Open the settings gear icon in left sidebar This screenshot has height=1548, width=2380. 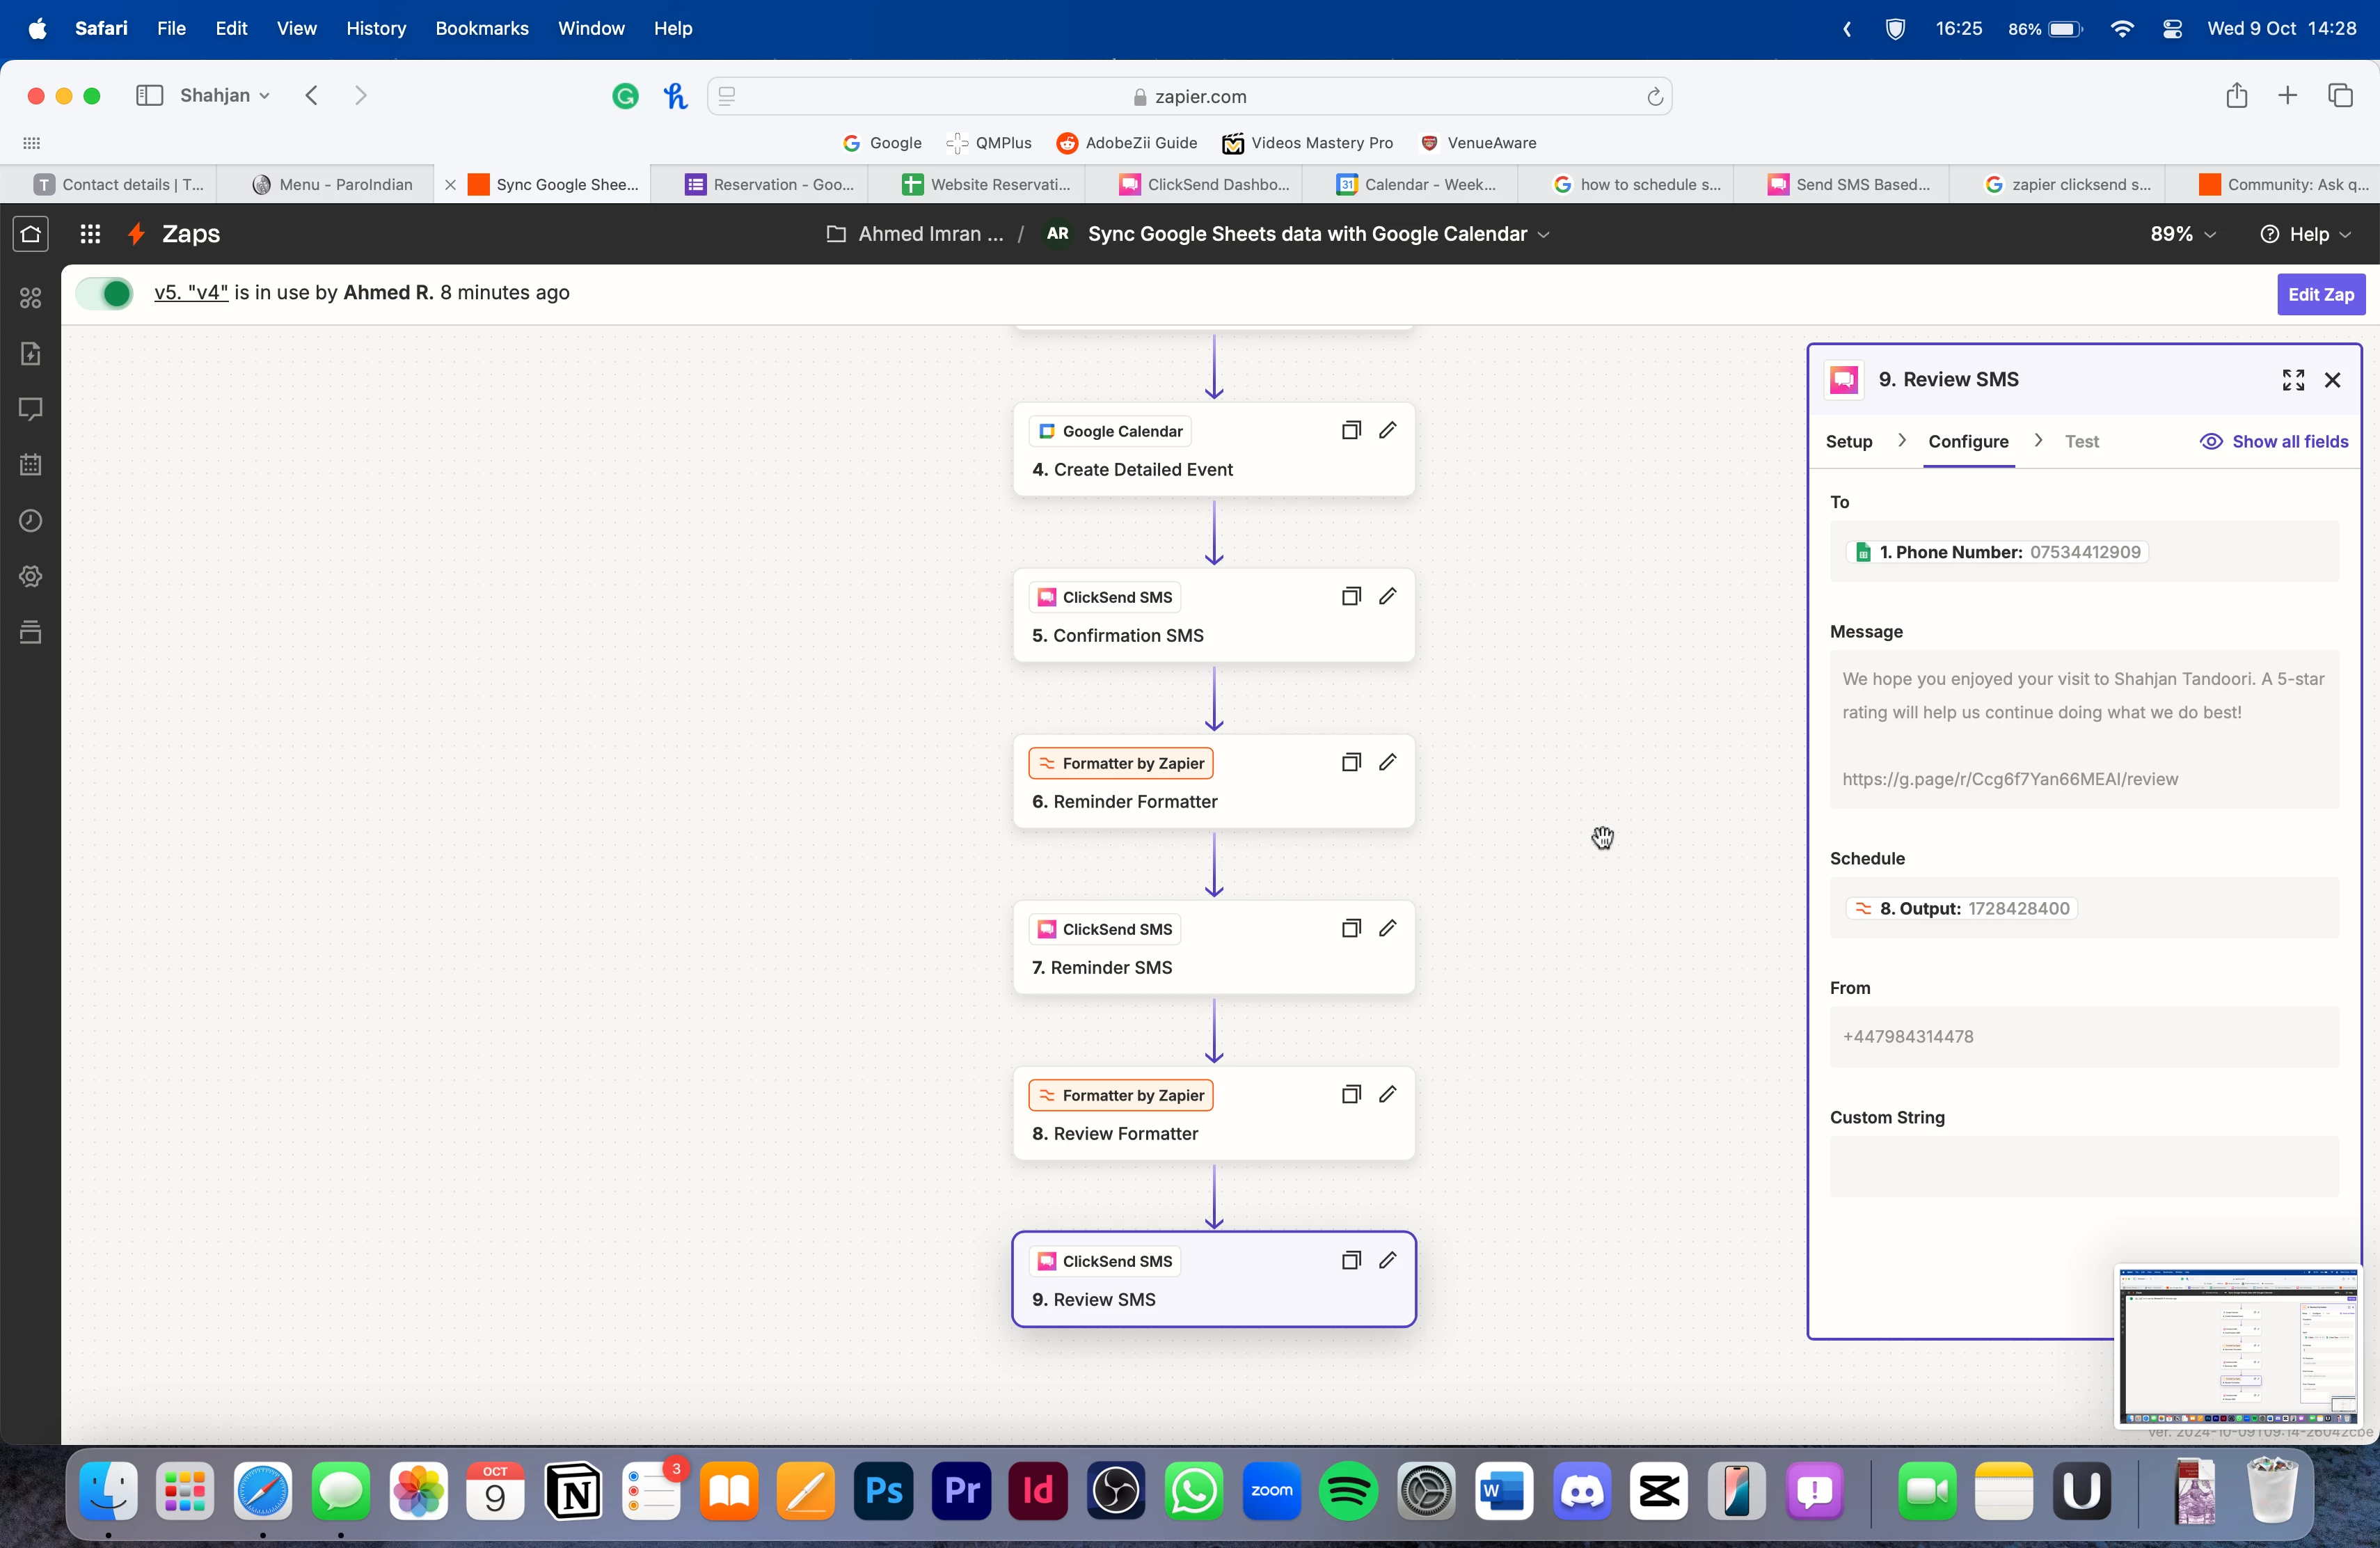point(30,576)
